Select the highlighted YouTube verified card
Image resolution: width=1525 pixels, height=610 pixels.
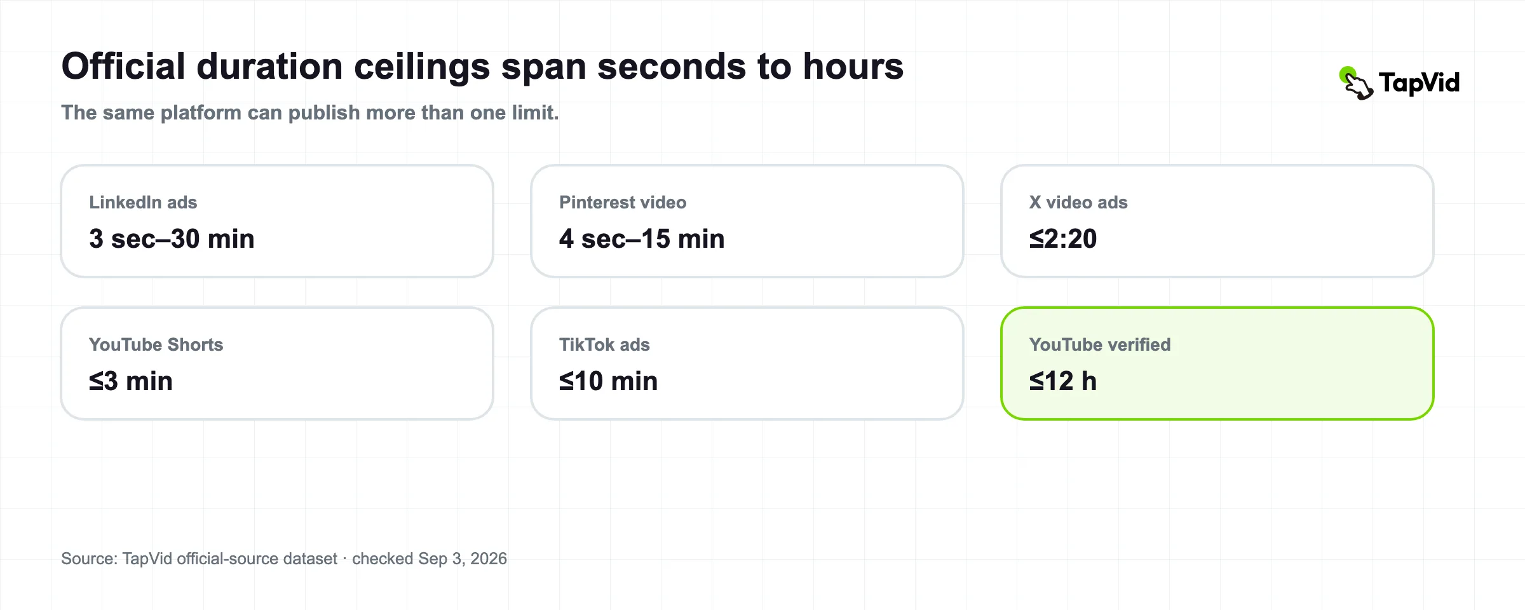[1217, 363]
